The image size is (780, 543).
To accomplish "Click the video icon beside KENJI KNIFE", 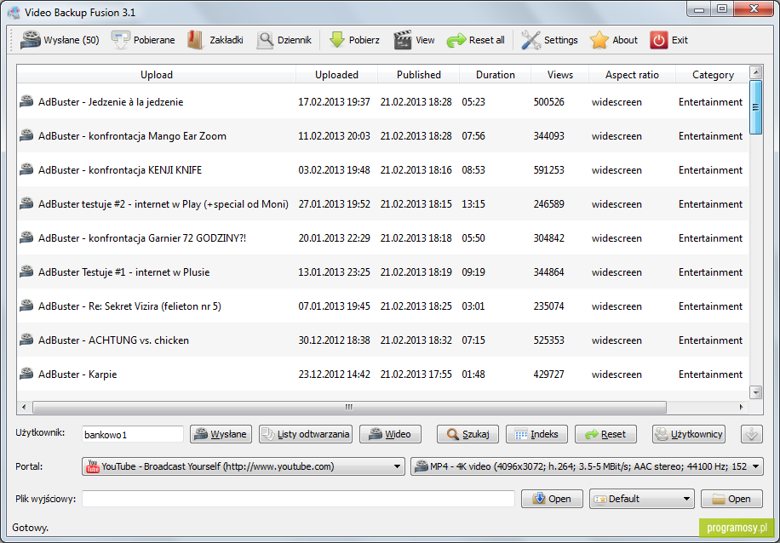I will [x=26, y=169].
